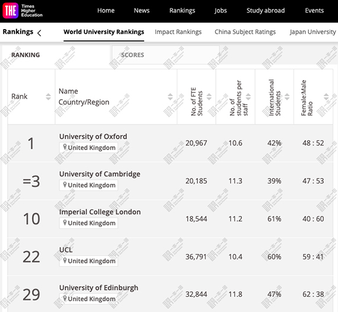Open Japan University tab
This screenshot has width=338, height=312.
[313, 32]
